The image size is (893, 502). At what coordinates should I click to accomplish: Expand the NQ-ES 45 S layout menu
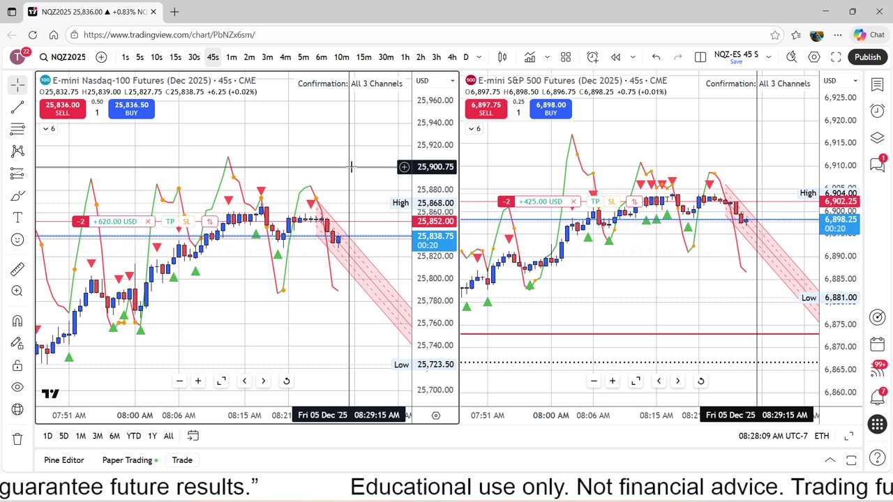(x=769, y=57)
